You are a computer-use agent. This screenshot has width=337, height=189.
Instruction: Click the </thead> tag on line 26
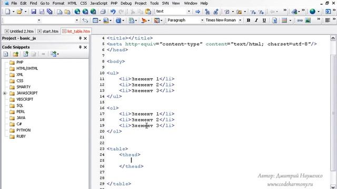click(x=131, y=166)
